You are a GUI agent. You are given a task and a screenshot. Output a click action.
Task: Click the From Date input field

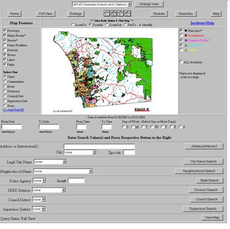click(x=12, y=127)
